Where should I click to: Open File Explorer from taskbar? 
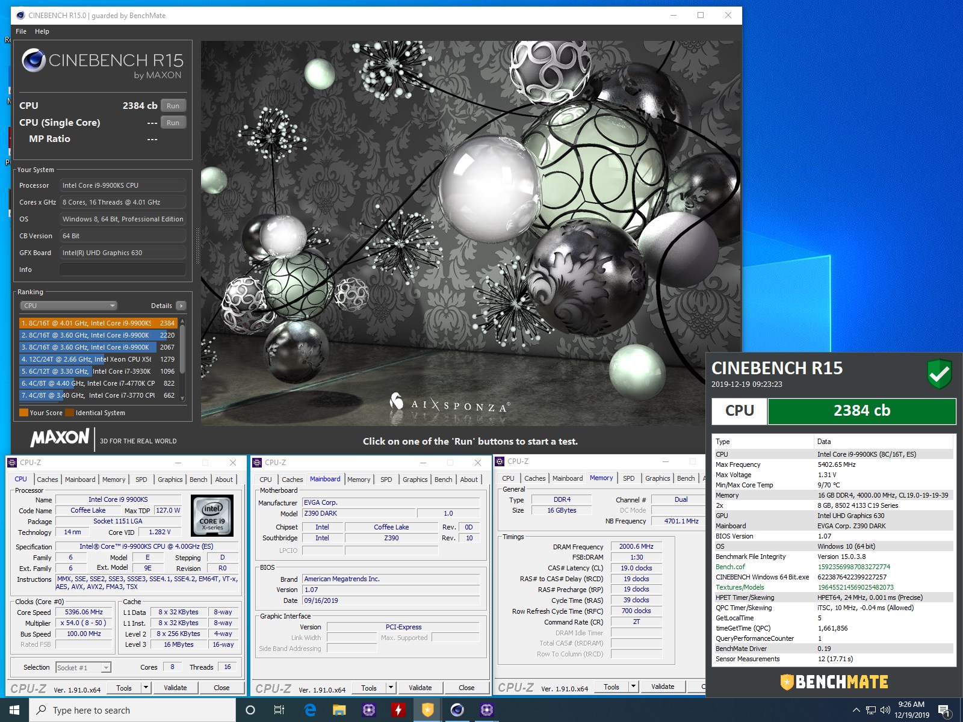(339, 710)
